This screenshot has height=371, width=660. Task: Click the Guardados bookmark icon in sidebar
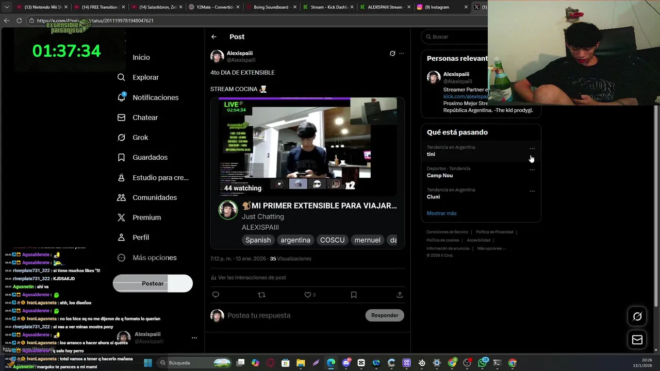pyautogui.click(x=121, y=157)
